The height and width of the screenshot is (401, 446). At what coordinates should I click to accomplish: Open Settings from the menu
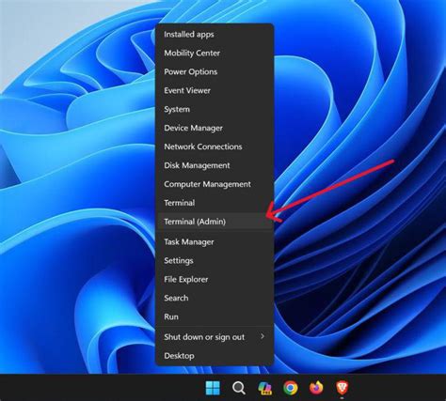pos(215,261)
